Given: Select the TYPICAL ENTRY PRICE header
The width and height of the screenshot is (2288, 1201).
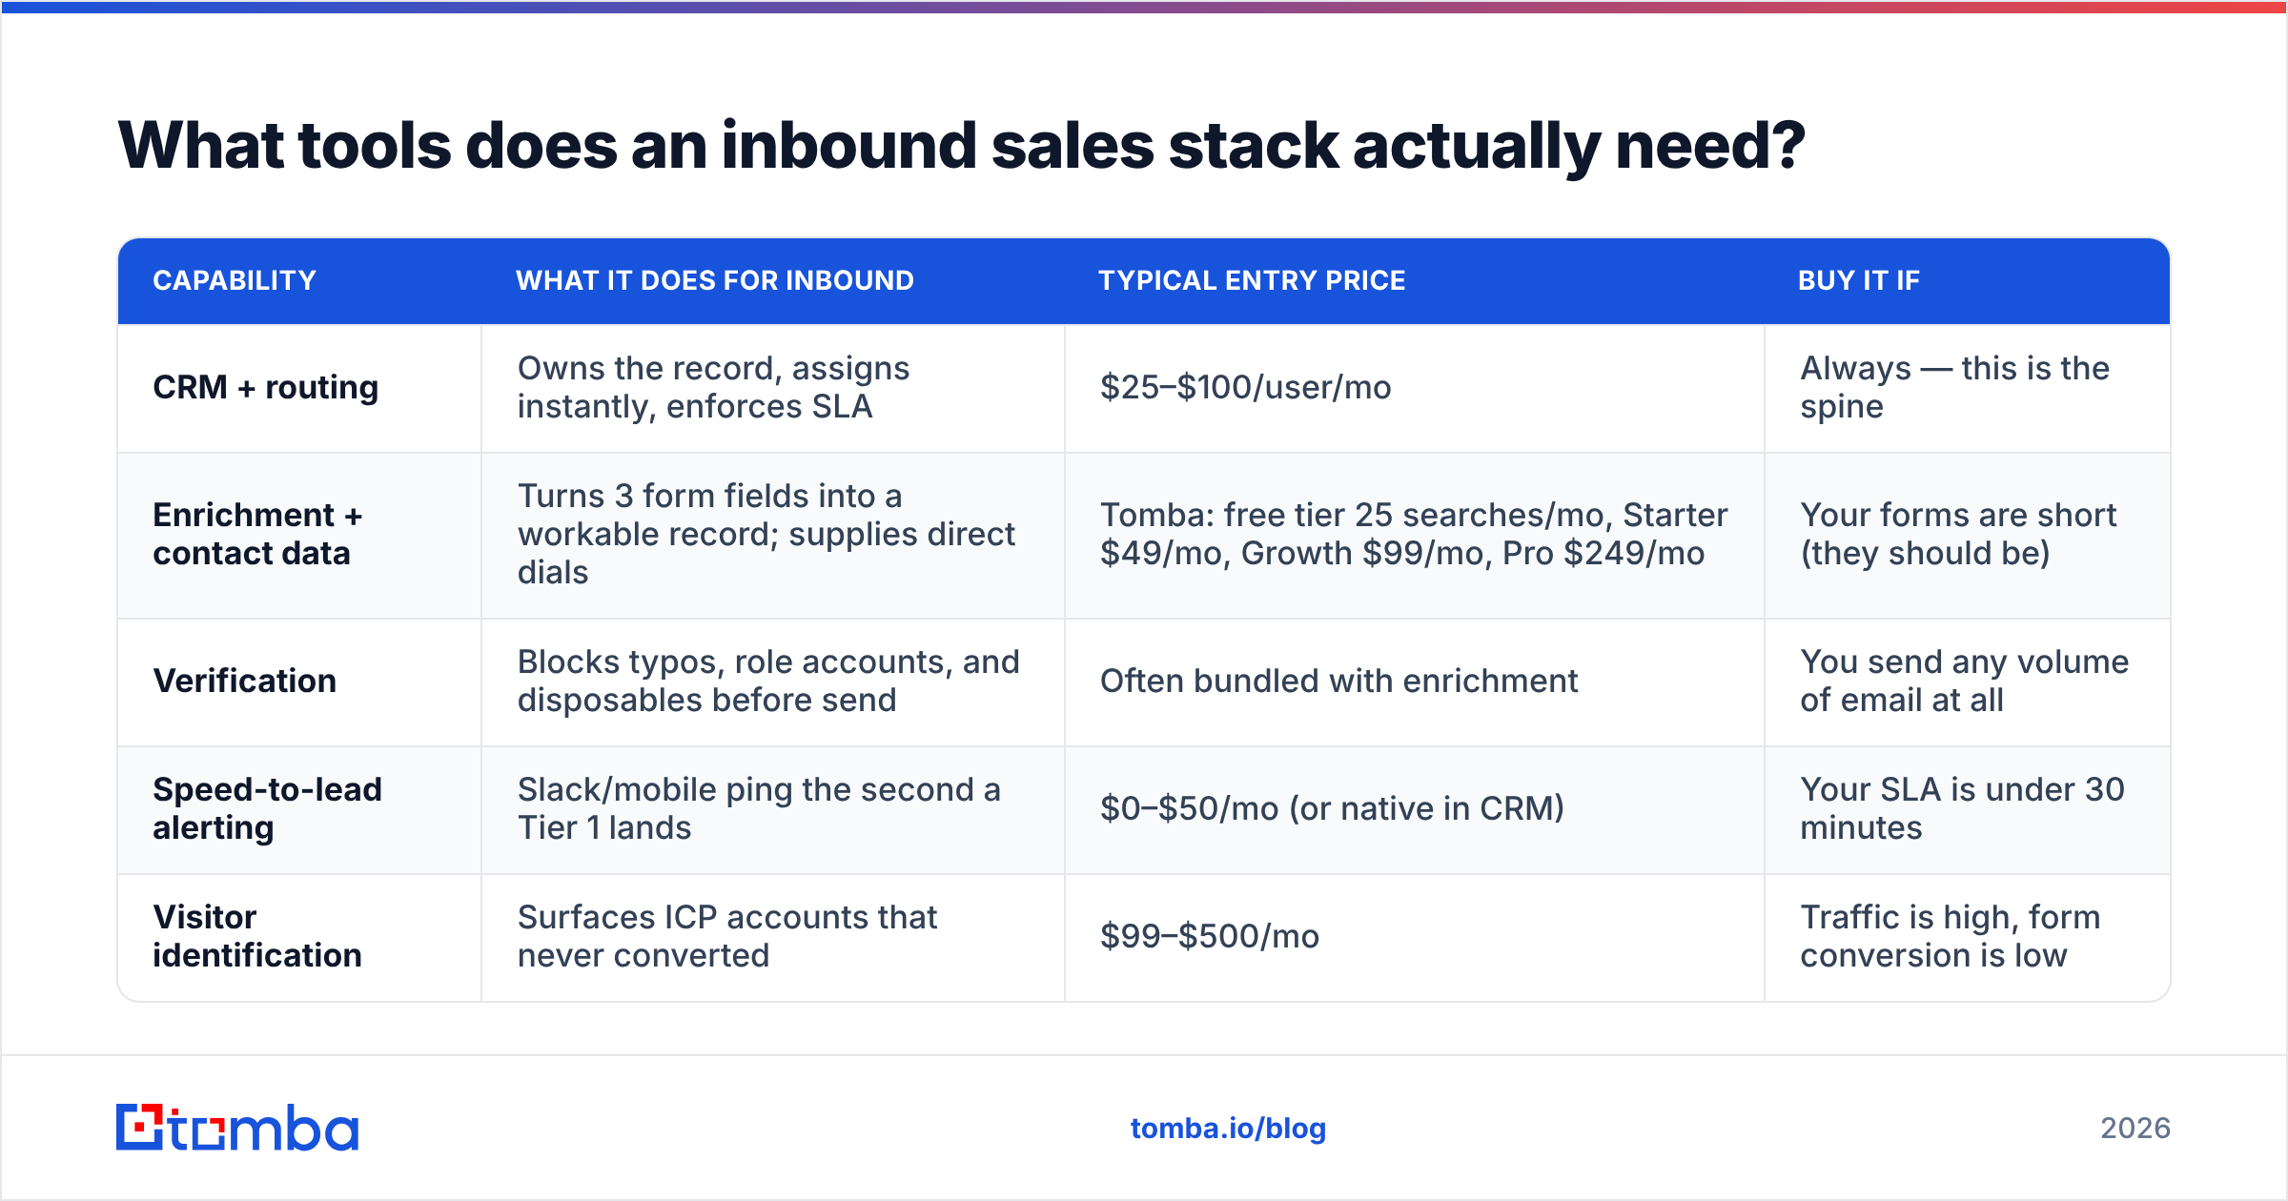Looking at the screenshot, I should point(1252,280).
